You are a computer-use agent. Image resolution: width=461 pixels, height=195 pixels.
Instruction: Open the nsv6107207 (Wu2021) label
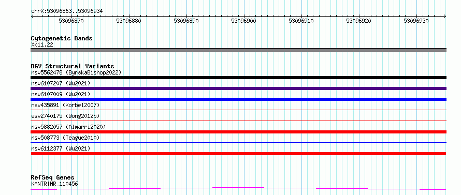point(61,83)
